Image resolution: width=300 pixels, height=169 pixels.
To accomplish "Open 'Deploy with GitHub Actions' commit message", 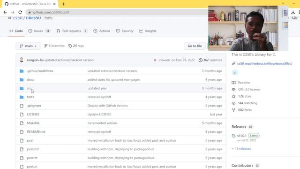I will [x=107, y=106].
